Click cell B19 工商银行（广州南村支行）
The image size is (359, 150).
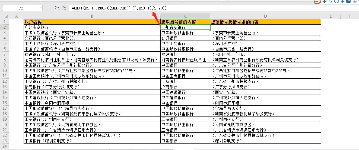(x=92, y=119)
